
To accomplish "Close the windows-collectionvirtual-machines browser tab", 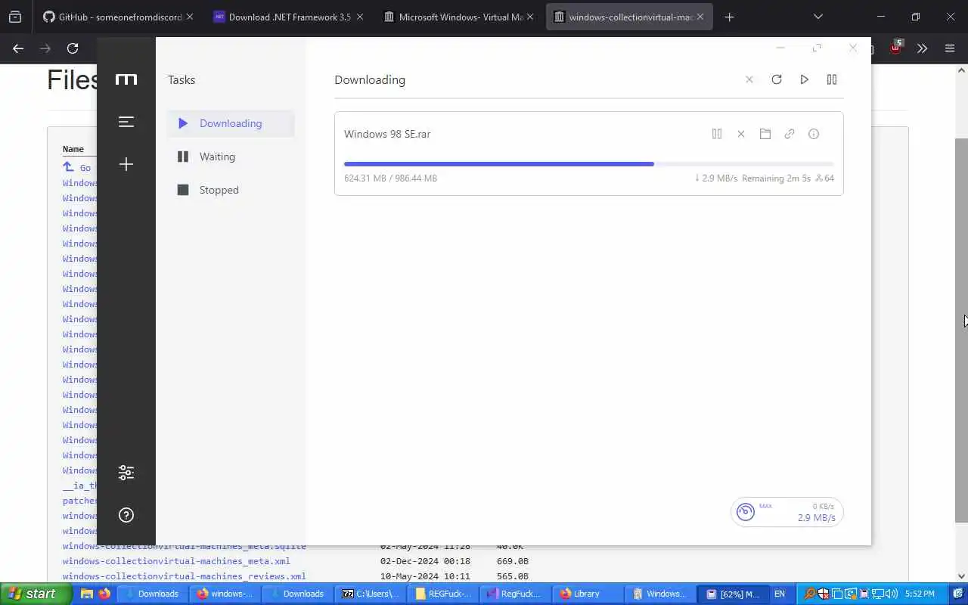I will point(700,17).
